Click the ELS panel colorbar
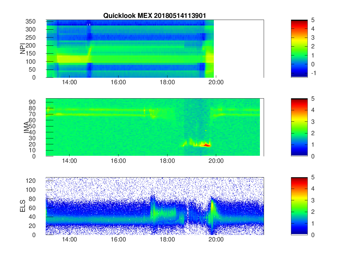Image resolution: width=352 pixels, height=264 pixels. click(299, 206)
